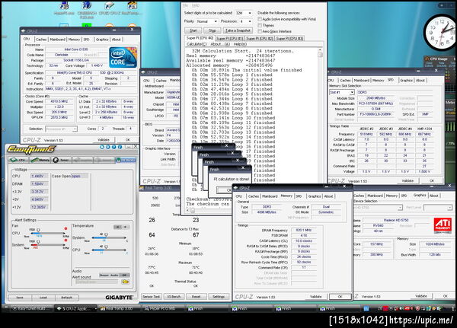457x328 pixels.
Task: Click the yellow alert sound browse icon
Action: (126, 282)
